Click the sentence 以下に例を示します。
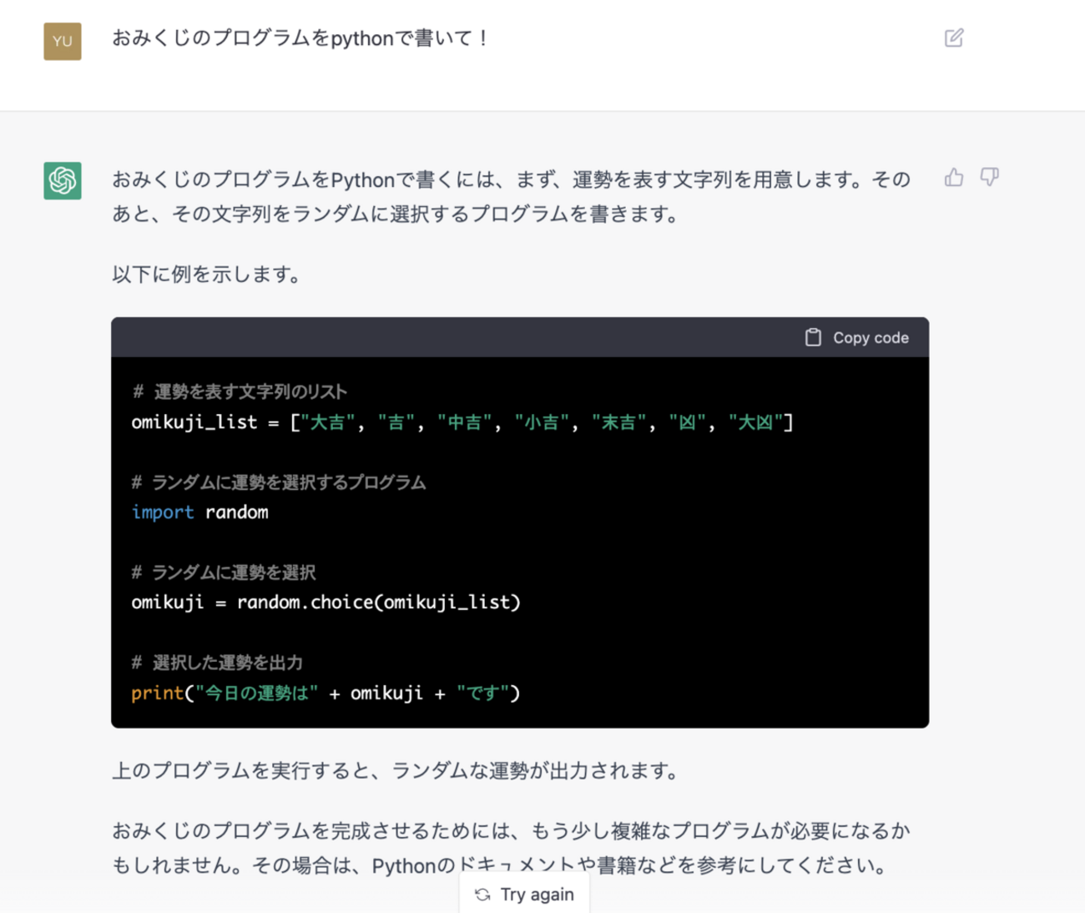This screenshot has height=913, width=1085. click(206, 275)
